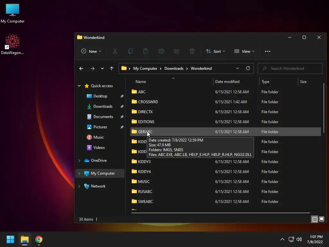The height and width of the screenshot is (247, 329).
Task: Unpin Pictures using its pin icon
Action: coord(122,127)
